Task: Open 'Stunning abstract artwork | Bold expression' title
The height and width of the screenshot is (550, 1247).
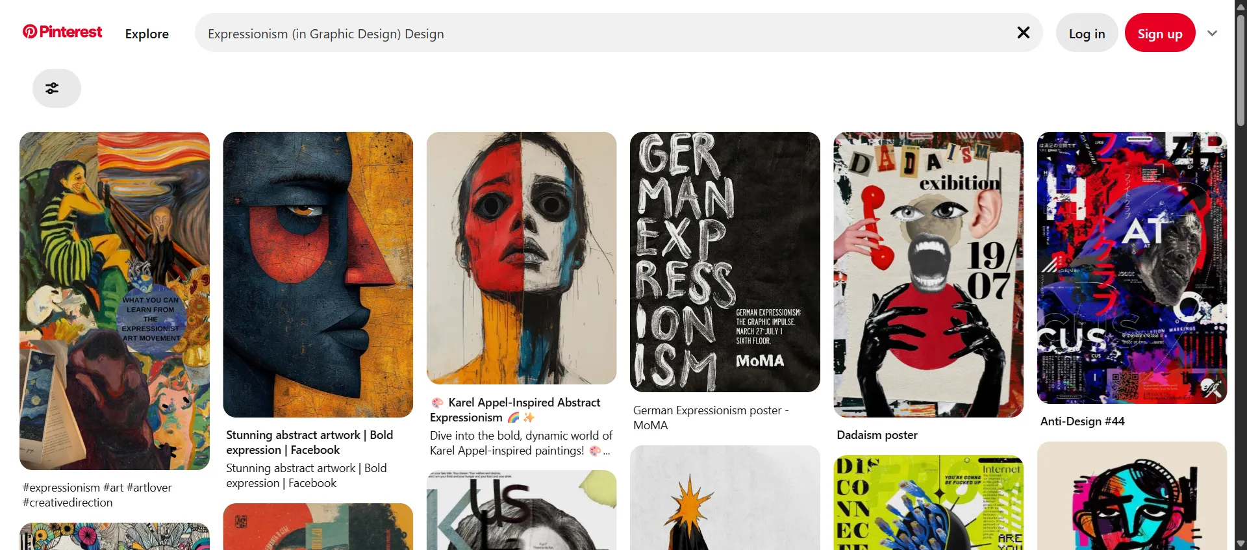Action: 309,442
